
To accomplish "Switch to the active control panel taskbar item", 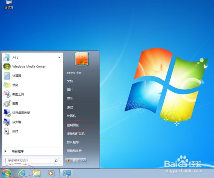I will pyautogui.click(x=67, y=173).
